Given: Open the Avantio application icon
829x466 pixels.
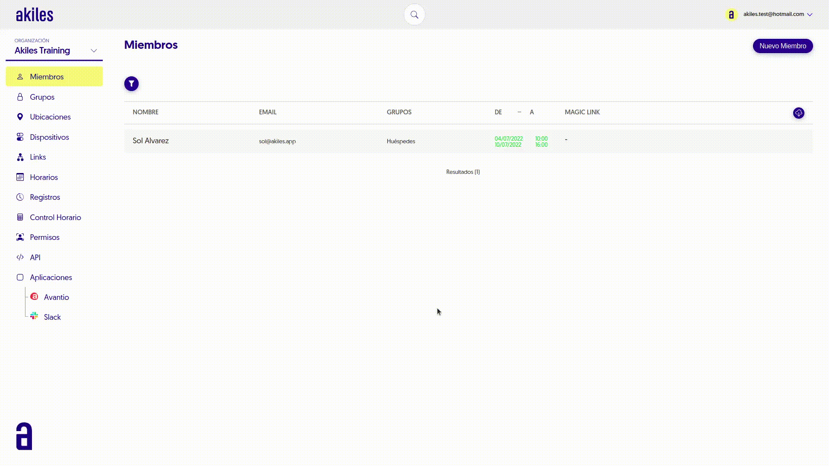Looking at the screenshot, I should (x=34, y=296).
